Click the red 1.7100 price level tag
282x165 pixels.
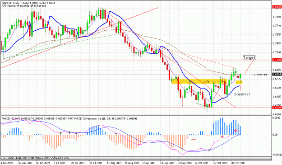277,60
